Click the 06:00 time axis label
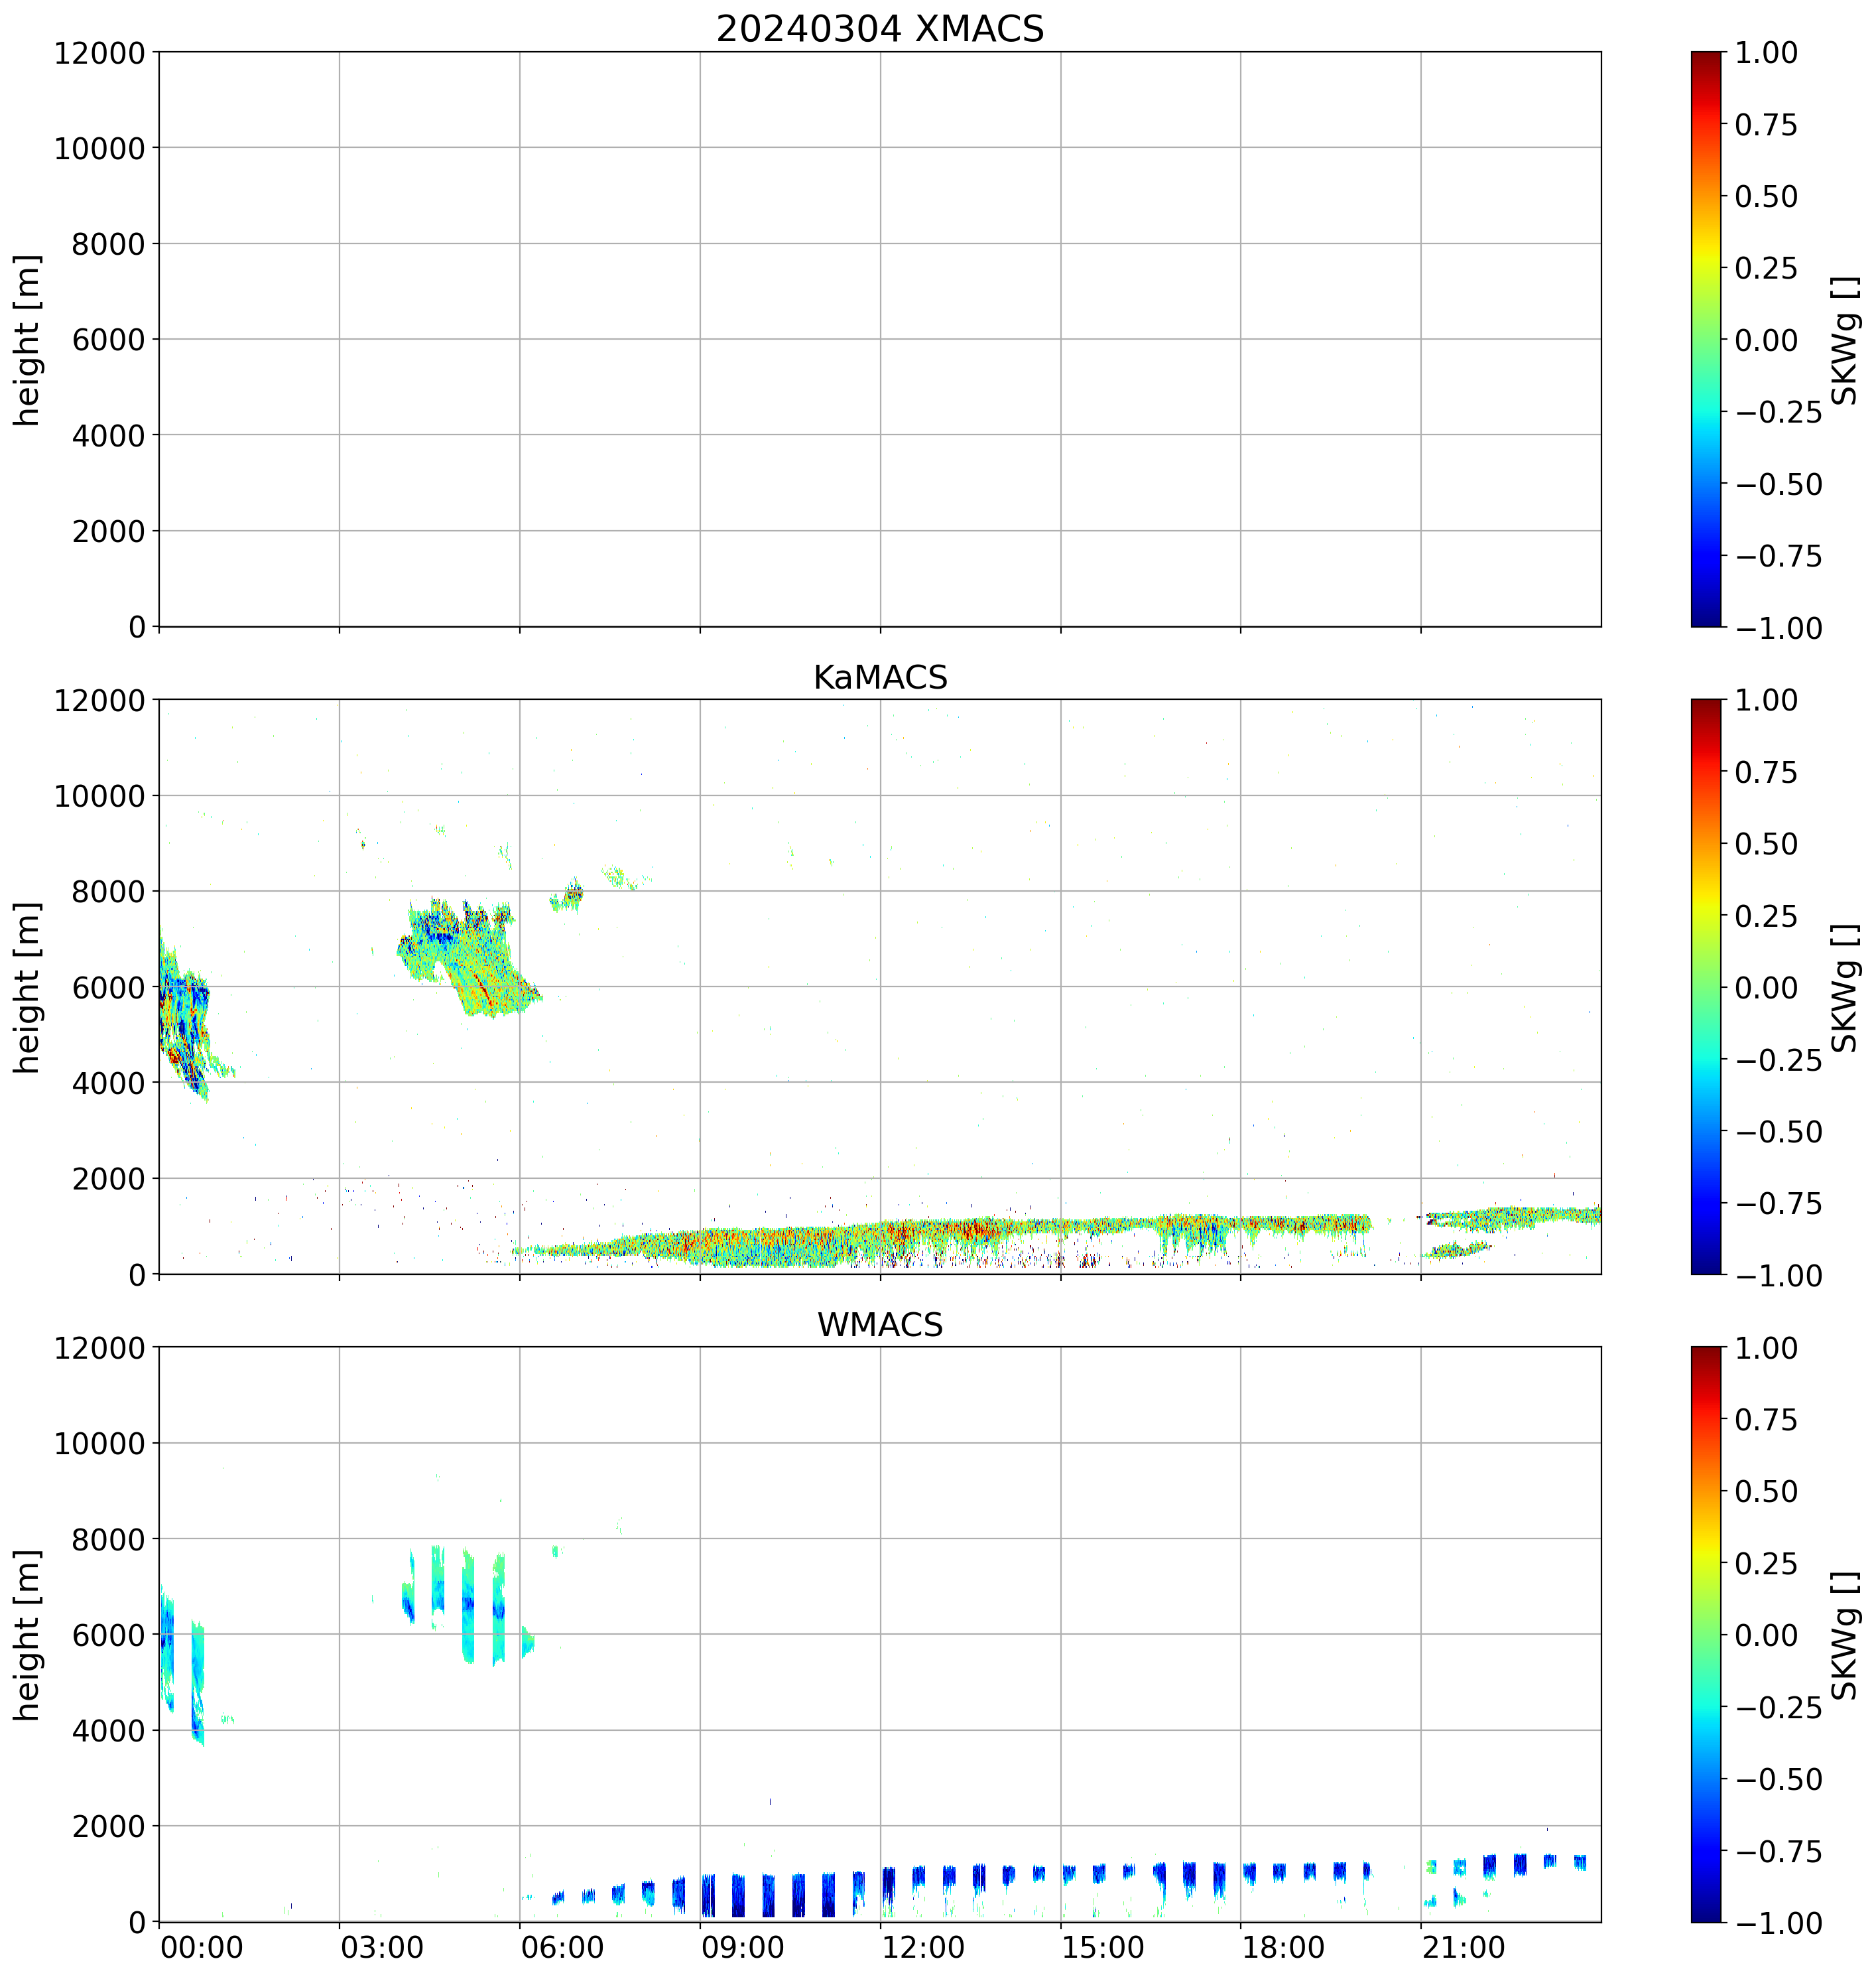1876x1977 pixels. pos(562,1948)
